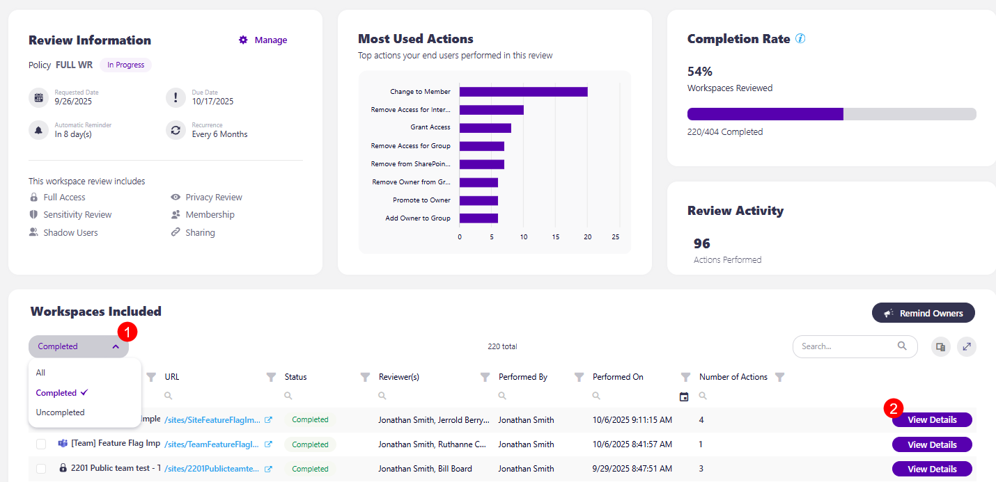Select All in the status filter menu
The image size is (996, 482).
point(40,372)
